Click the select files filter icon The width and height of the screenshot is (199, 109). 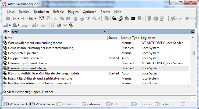(x=42, y=18)
